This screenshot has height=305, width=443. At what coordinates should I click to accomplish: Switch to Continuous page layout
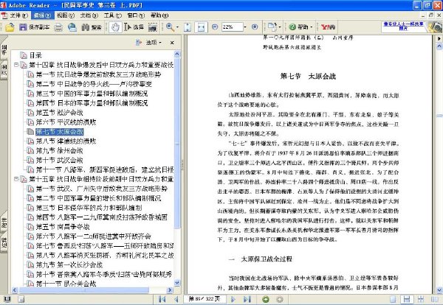tap(407, 299)
